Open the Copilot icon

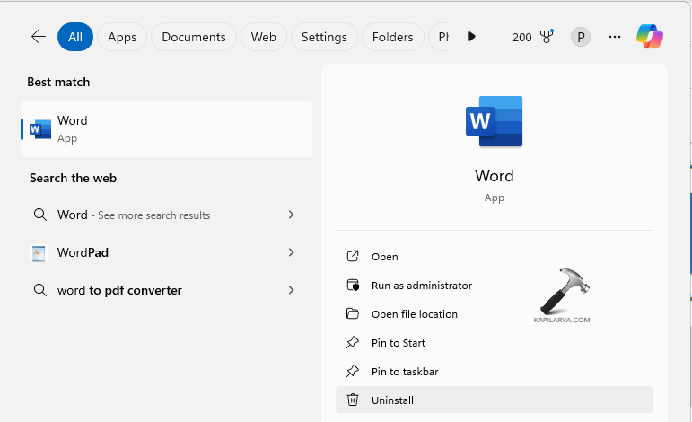650,37
